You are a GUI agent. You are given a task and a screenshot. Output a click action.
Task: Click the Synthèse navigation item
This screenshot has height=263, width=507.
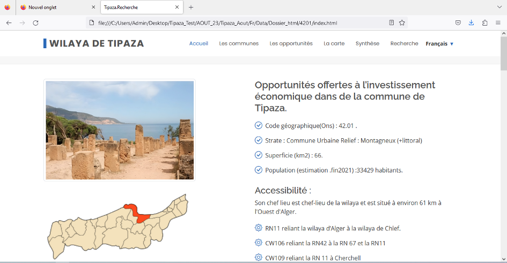367,43
